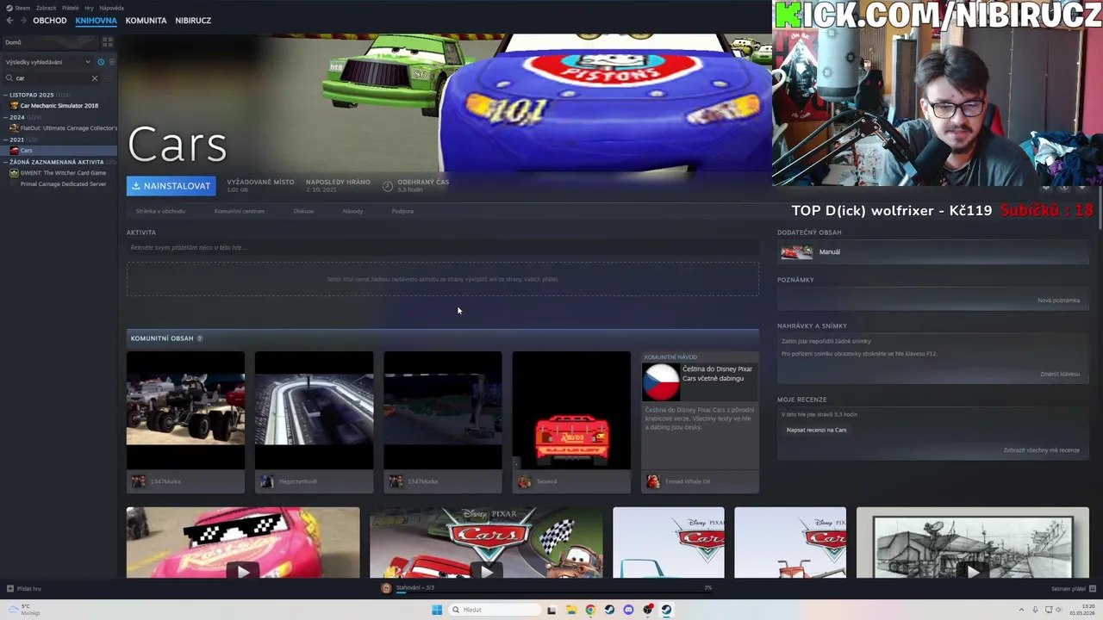Show hidden system tray icons chevron
Screen dimensions: 1103x620
tap(1021, 610)
